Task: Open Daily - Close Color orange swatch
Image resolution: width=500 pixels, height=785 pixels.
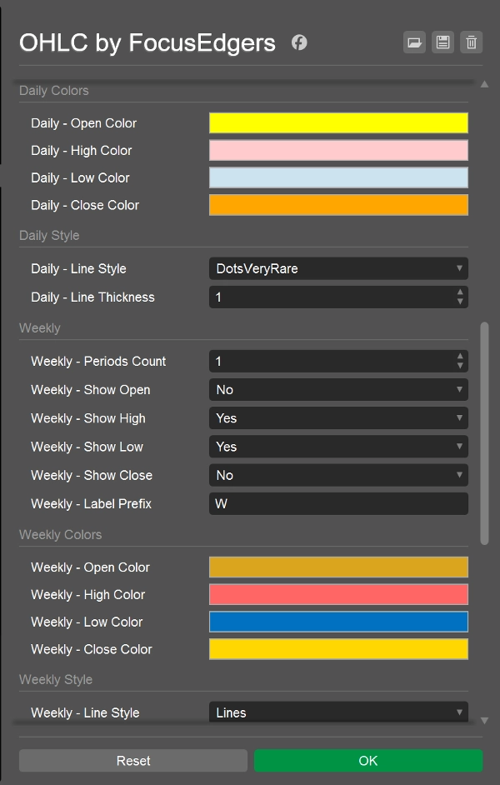Action: (338, 205)
